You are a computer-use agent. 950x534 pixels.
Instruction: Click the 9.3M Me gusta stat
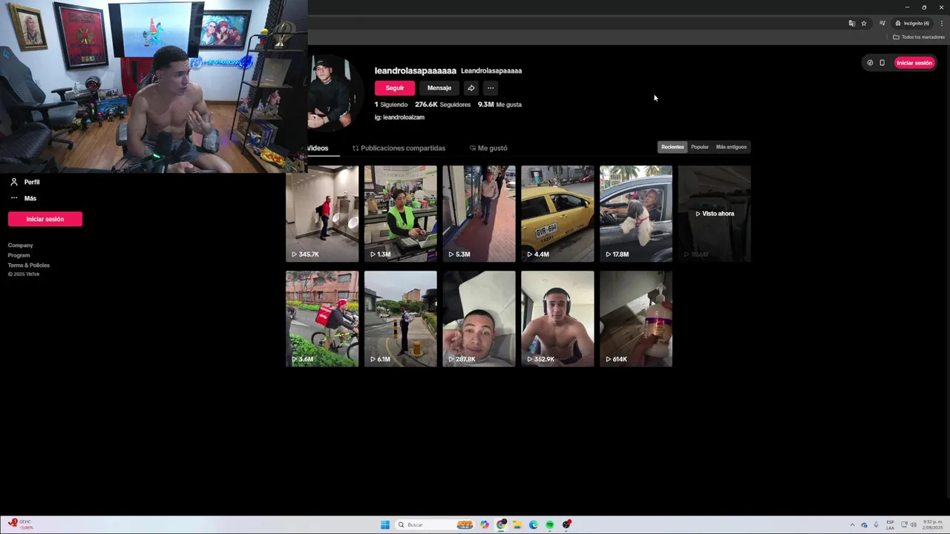(x=499, y=105)
